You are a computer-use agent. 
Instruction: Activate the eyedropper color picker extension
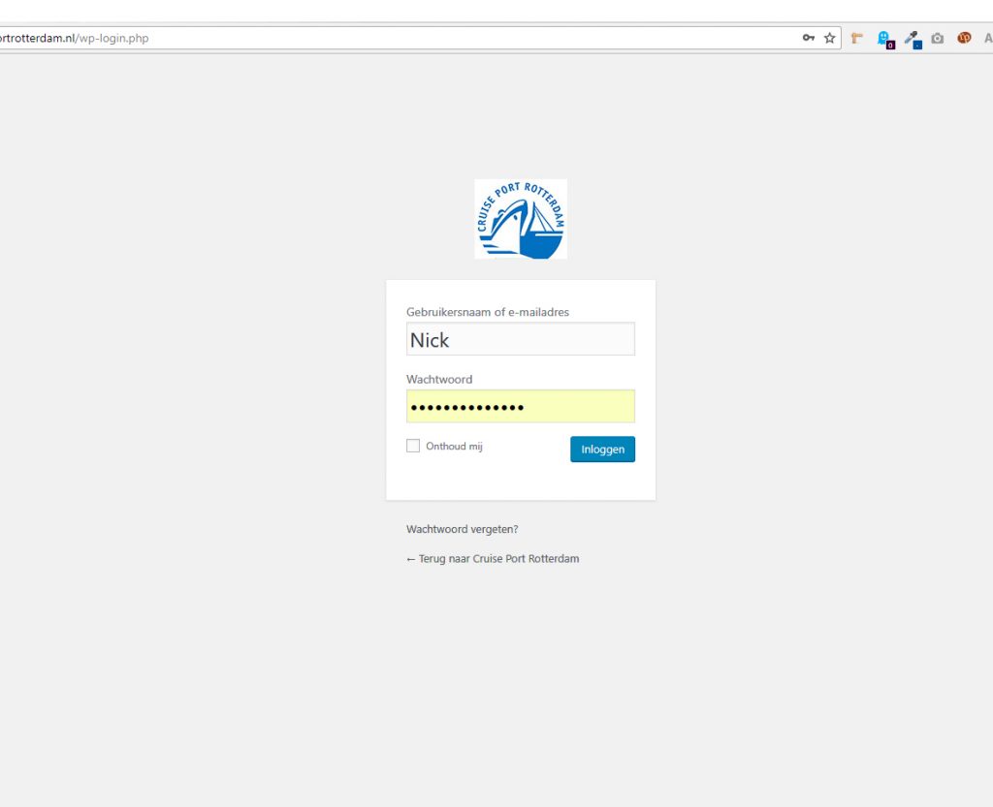pos(913,39)
